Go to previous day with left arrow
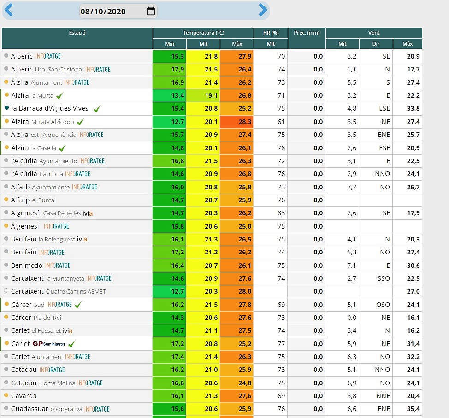This screenshot has width=449, height=418. pyautogui.click(x=9, y=10)
